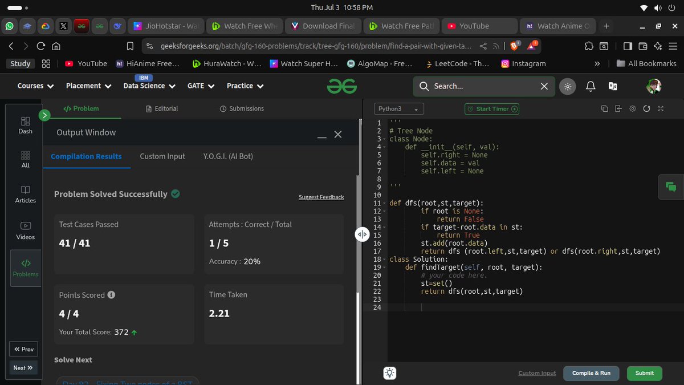Open the editor settings gear icon
The width and height of the screenshot is (684, 385).
tap(633, 108)
